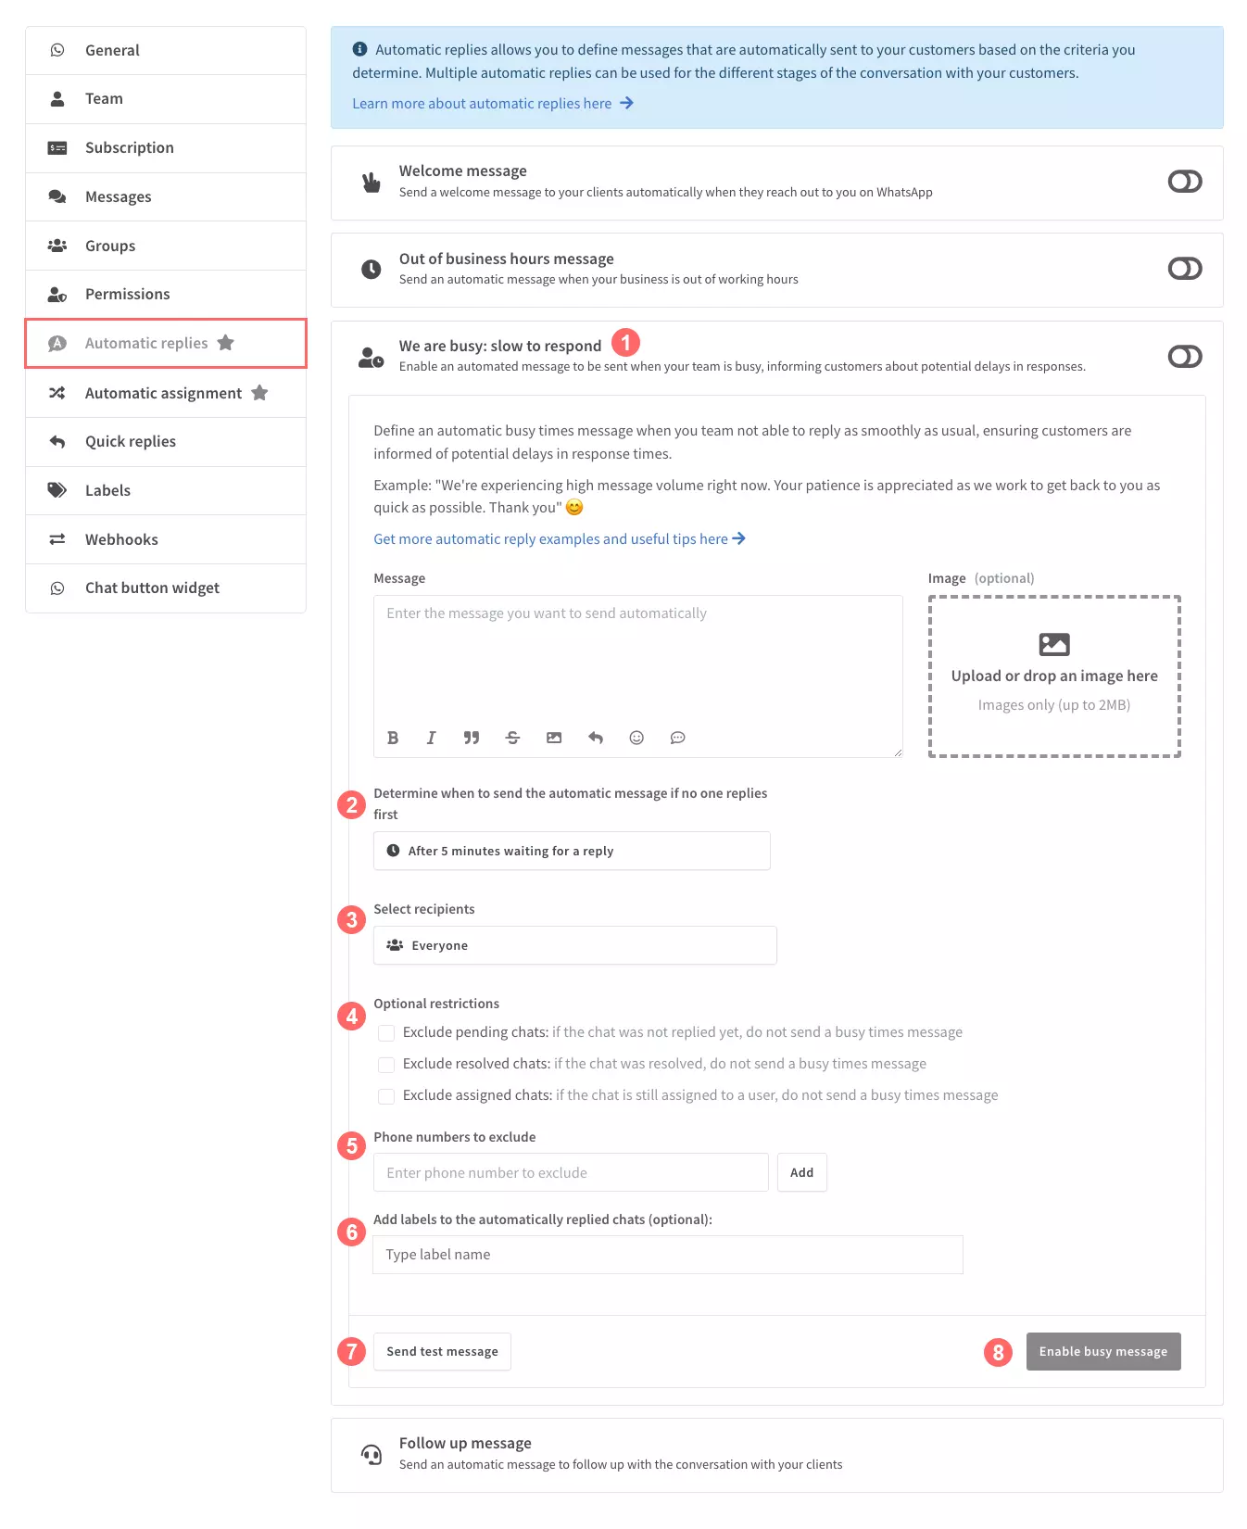
Task: Open the Everyone recipients dropdown
Action: point(575,945)
